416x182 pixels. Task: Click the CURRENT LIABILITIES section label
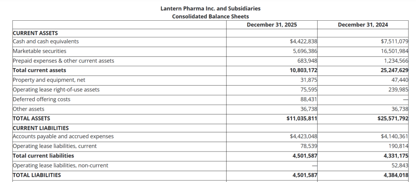point(41,128)
